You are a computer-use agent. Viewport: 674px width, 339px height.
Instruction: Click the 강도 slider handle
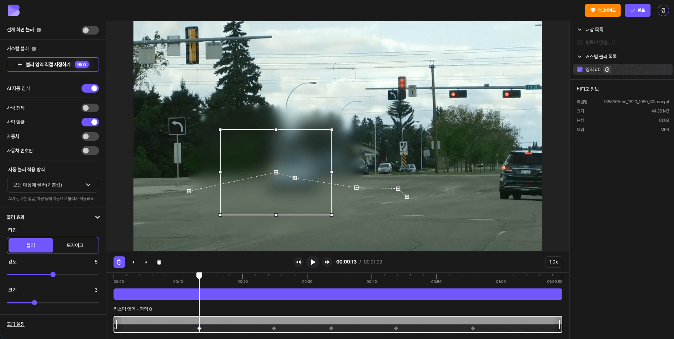tap(53, 275)
